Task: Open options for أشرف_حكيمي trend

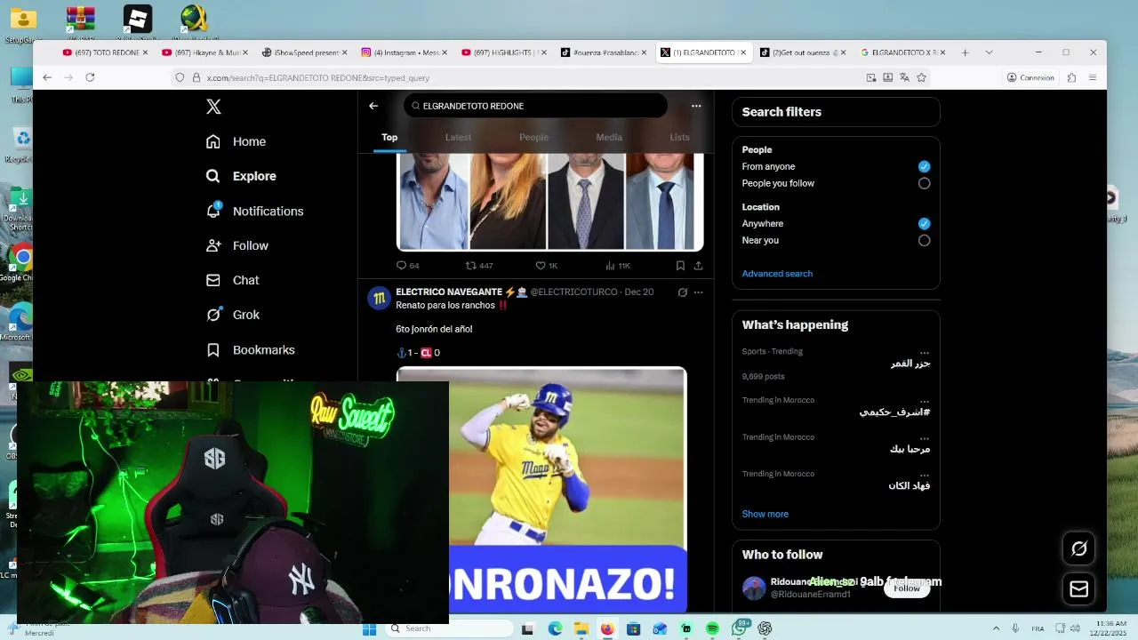Action: pyautogui.click(x=925, y=401)
